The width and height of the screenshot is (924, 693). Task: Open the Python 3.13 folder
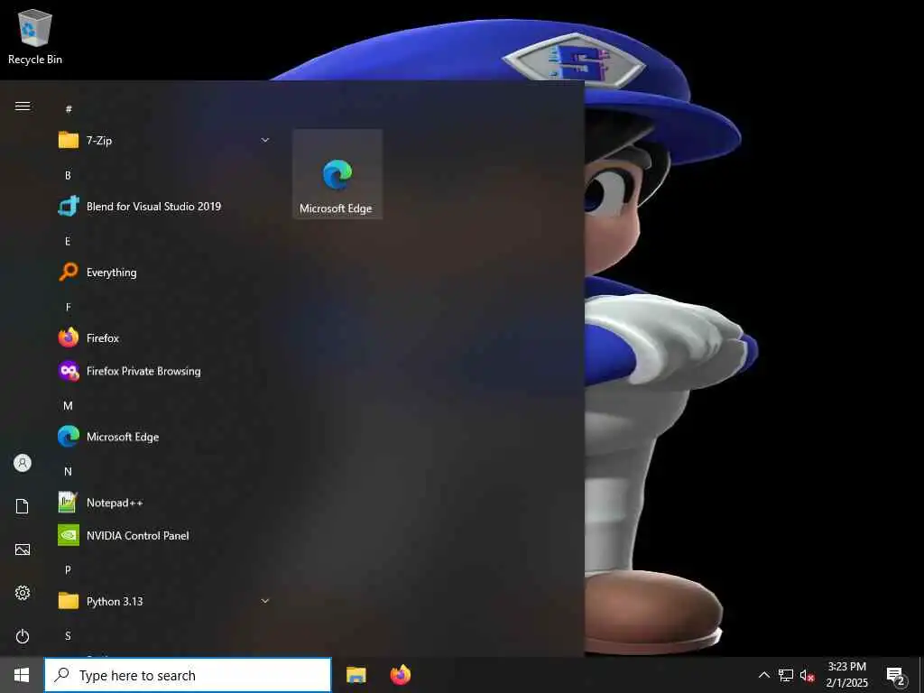[164, 601]
